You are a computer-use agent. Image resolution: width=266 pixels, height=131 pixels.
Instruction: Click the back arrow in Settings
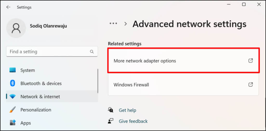8,7
